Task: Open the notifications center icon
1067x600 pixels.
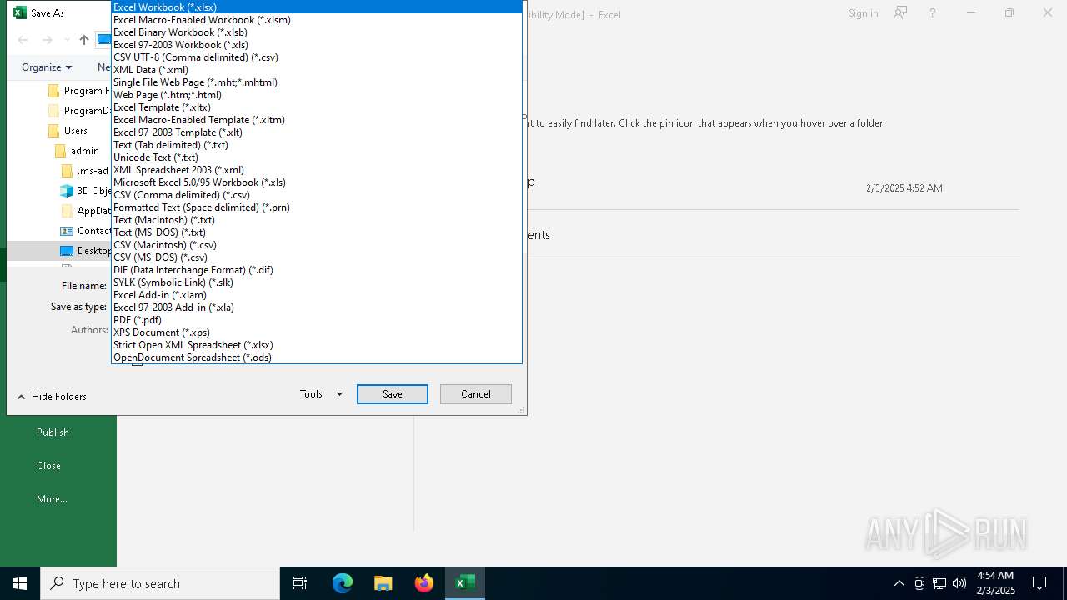Action: coord(1039,583)
